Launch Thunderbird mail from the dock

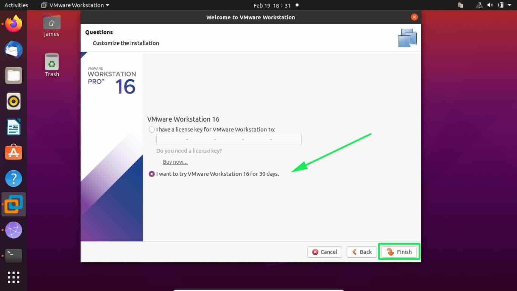click(x=14, y=50)
